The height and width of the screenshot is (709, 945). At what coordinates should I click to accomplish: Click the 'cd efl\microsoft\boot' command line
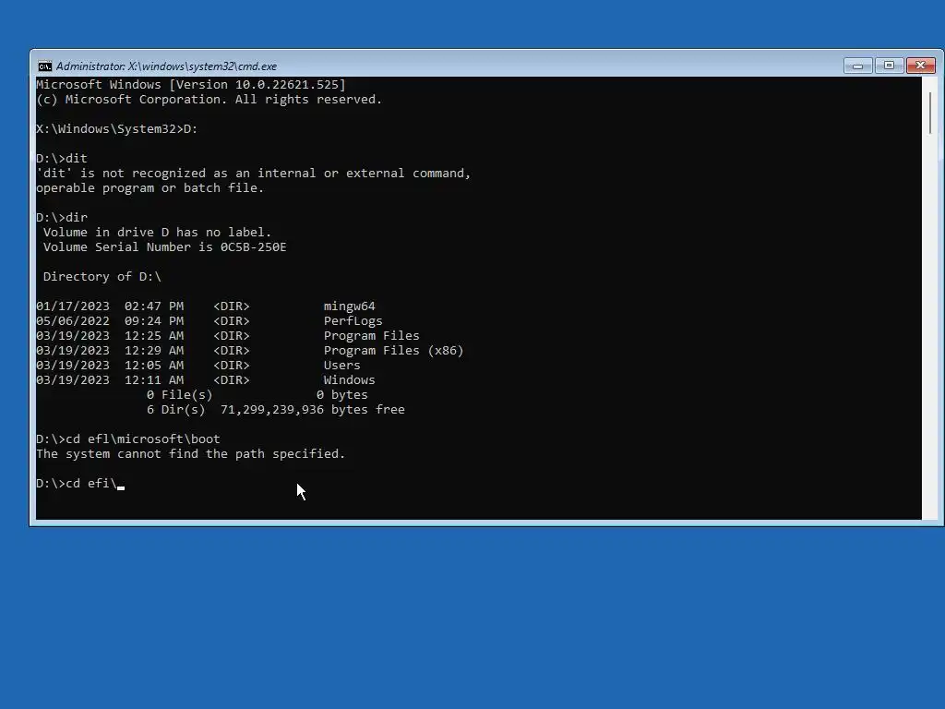(x=127, y=439)
